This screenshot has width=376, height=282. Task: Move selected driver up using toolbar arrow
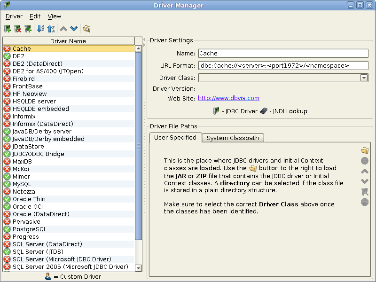[x=63, y=29]
